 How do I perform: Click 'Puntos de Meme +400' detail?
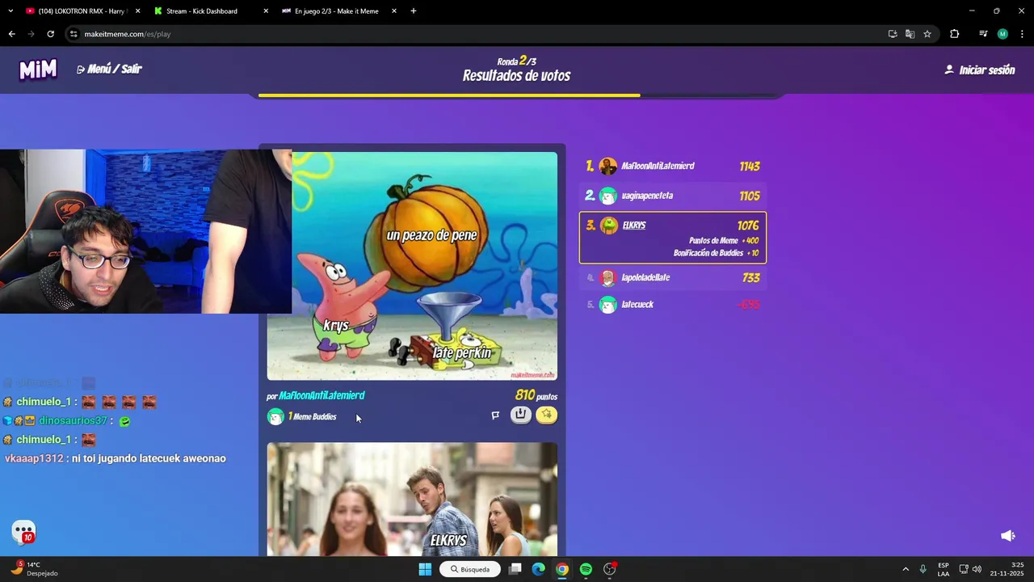[x=724, y=241]
